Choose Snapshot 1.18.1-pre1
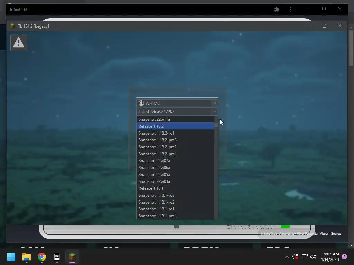354x265 pixels. click(x=175, y=216)
